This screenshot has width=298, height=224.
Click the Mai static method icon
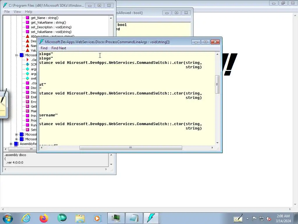coord(28,111)
